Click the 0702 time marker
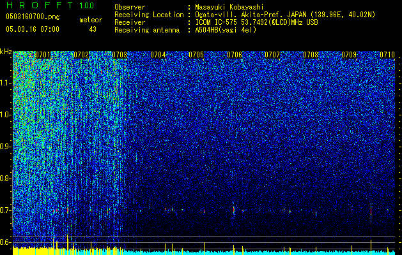This screenshot has width=402, height=255. tap(81, 55)
